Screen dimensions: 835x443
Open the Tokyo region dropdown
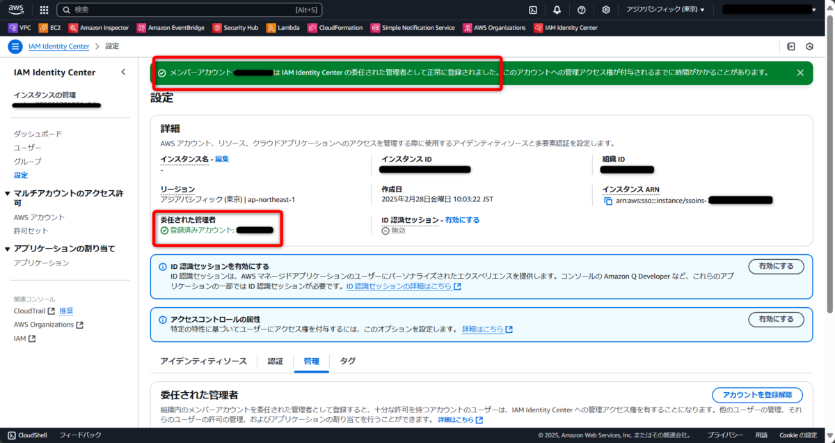coord(665,10)
